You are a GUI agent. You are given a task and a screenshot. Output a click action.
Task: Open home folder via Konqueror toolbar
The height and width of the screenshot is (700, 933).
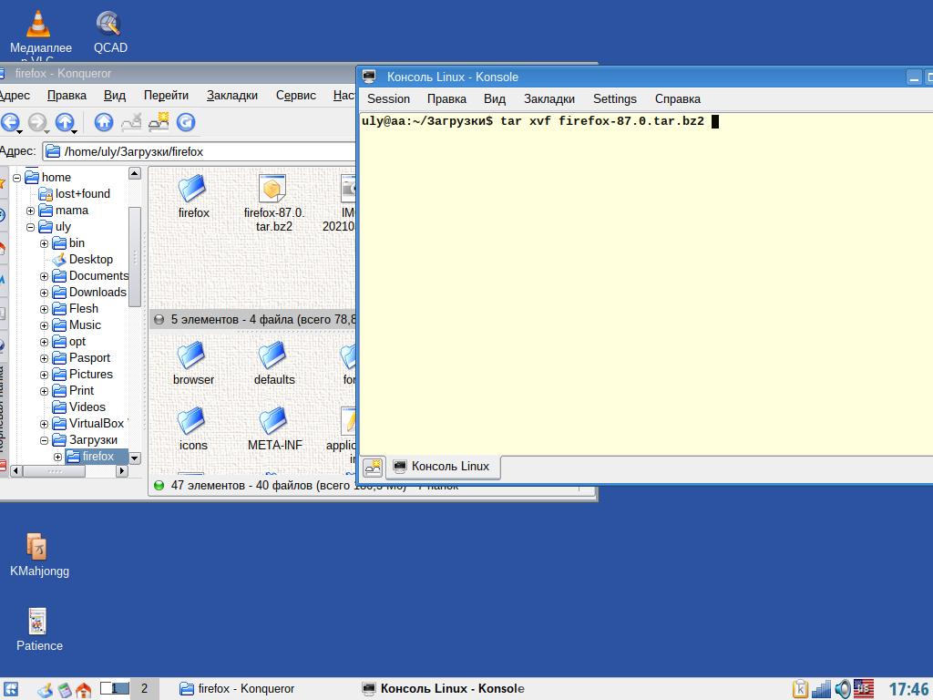pos(104,122)
